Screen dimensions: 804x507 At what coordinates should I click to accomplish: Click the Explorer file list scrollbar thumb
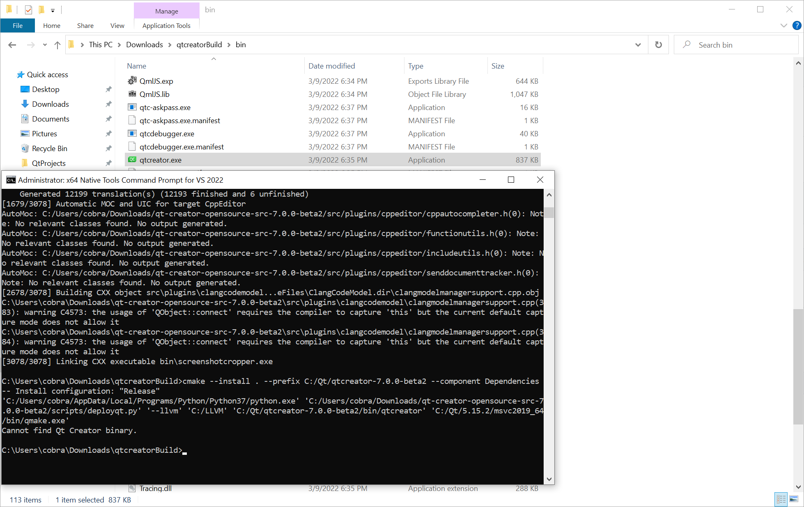coord(798,367)
